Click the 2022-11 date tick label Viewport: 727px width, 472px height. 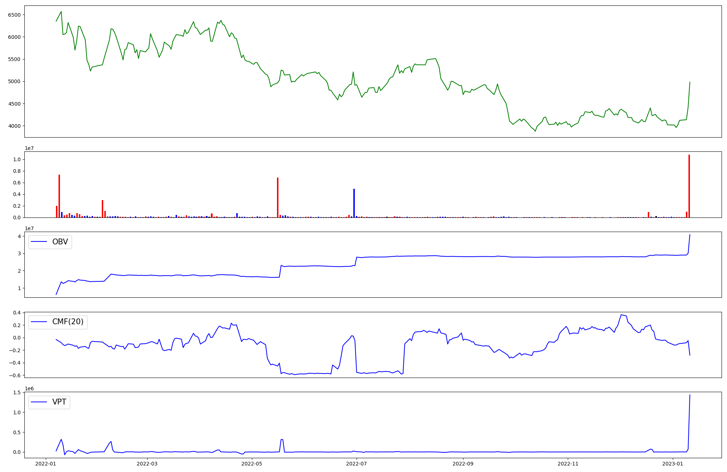click(x=568, y=464)
